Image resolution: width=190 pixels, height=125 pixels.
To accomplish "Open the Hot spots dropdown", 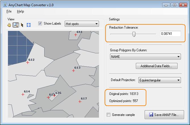I will 82,24.
